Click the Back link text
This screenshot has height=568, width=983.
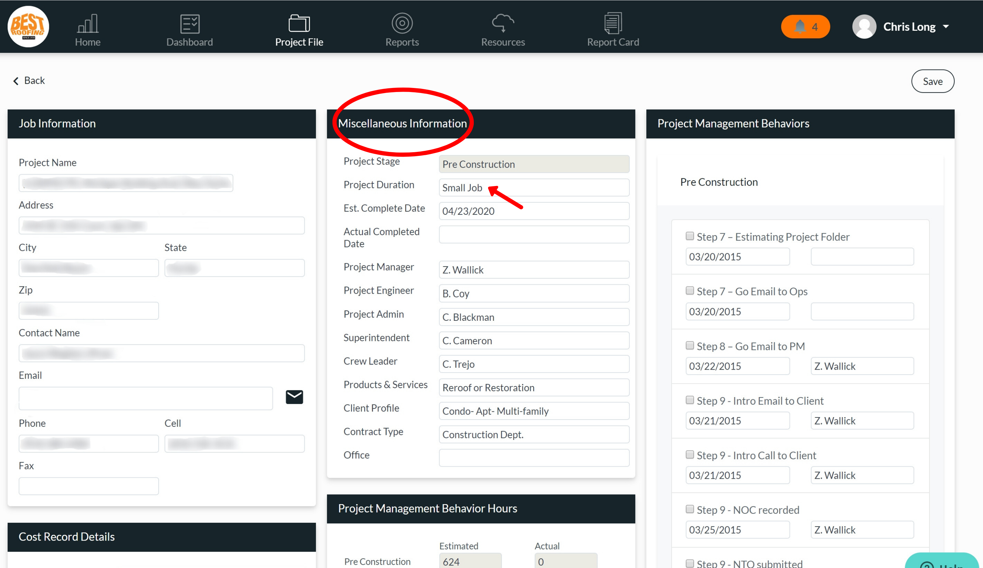pos(34,80)
